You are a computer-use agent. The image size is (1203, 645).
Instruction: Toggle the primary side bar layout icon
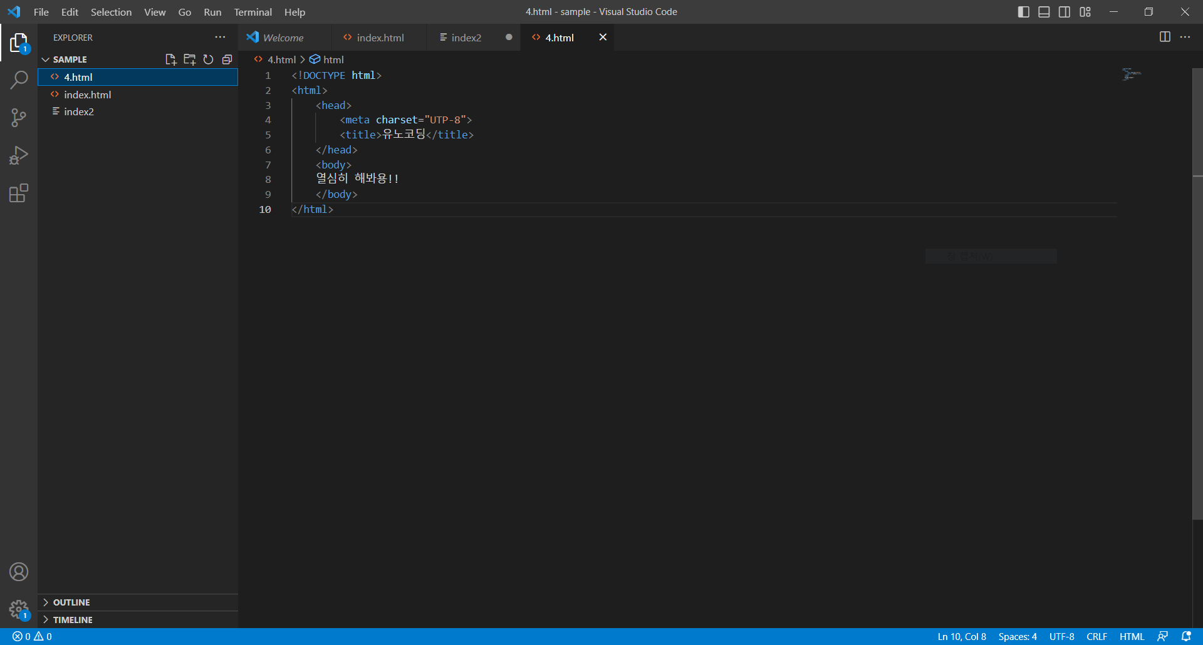click(1024, 12)
